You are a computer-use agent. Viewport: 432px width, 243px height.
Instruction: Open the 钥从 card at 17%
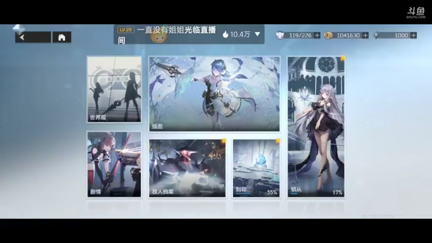(x=316, y=127)
